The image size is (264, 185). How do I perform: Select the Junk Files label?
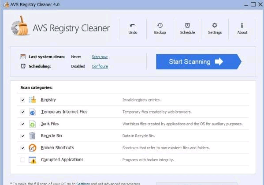(x=50, y=124)
